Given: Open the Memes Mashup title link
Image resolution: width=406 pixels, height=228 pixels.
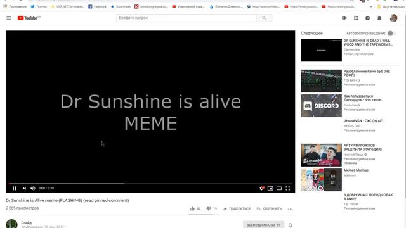Looking at the screenshot, I should point(356,170).
